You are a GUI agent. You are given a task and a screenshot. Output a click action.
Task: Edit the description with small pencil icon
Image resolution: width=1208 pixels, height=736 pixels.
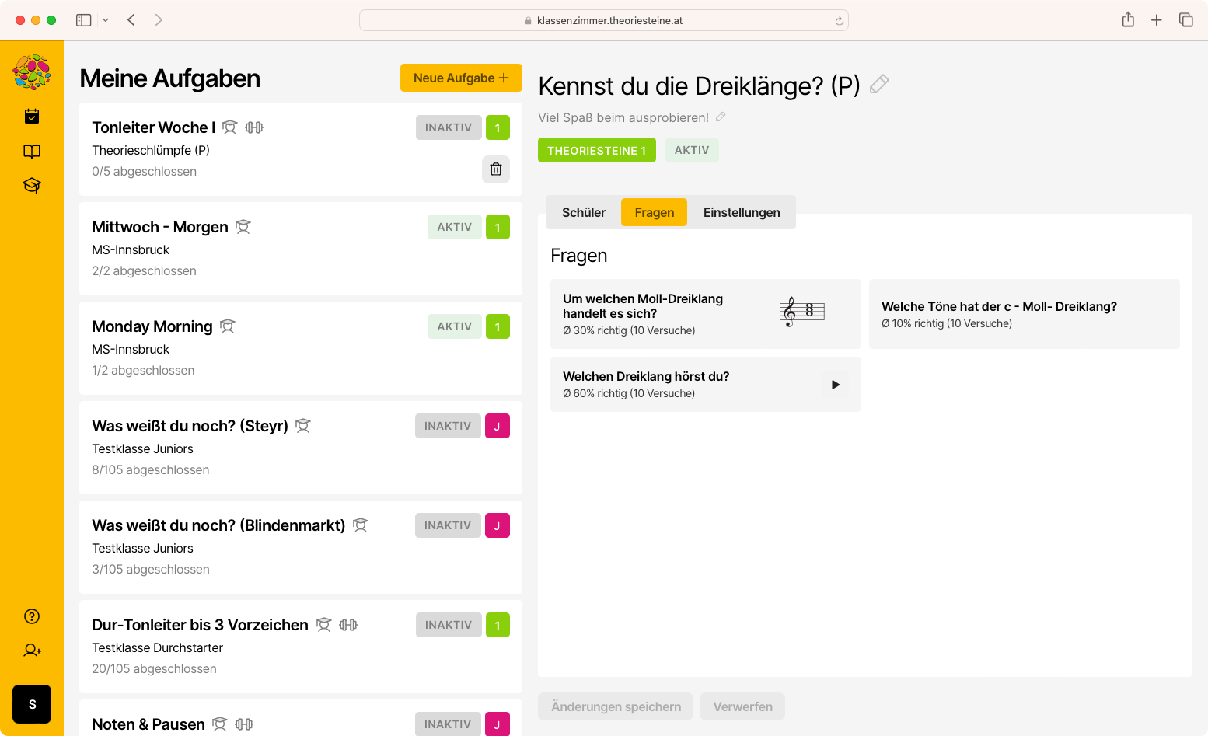721,117
